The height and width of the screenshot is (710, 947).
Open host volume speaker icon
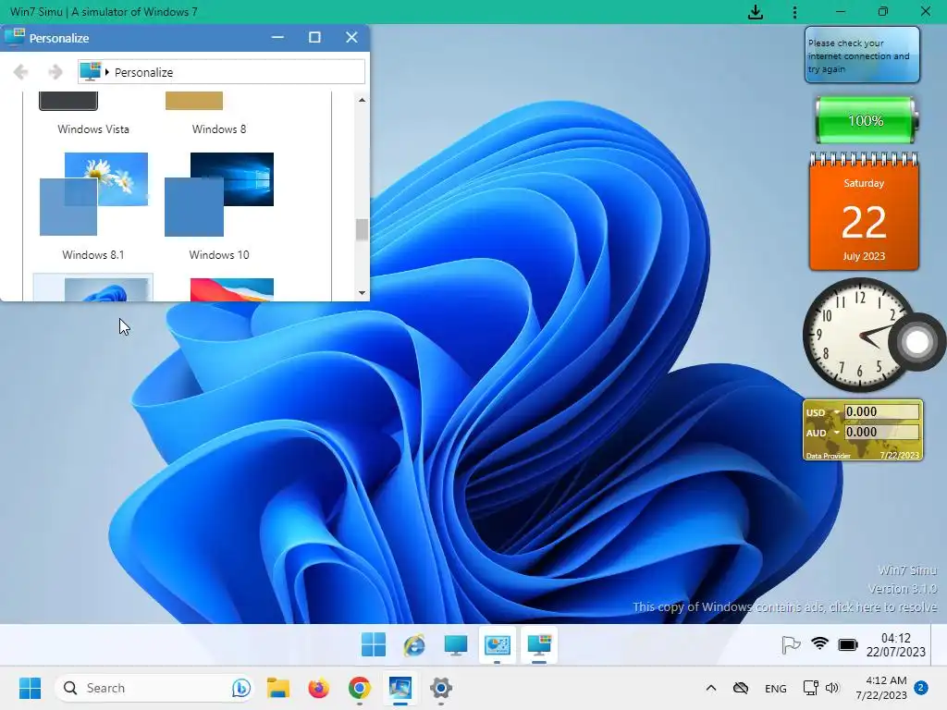[x=832, y=688]
